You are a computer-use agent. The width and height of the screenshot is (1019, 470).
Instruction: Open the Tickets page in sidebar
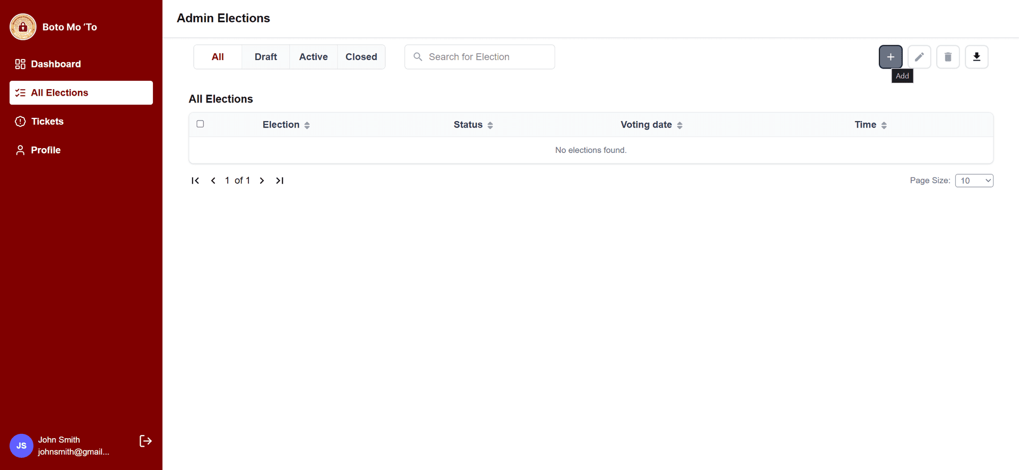click(47, 121)
